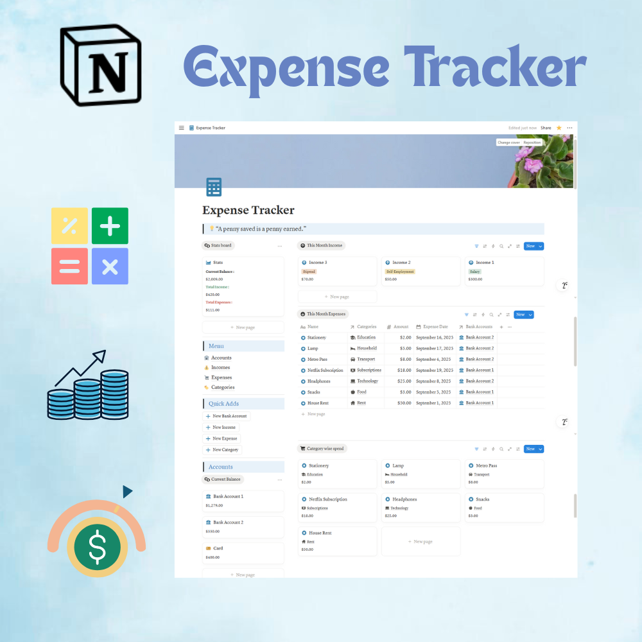Open the Income 1 Salary card
Screen dimensions: 642x642
click(505, 271)
